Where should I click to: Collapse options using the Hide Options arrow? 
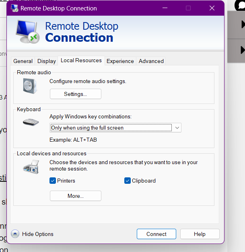[15, 234]
